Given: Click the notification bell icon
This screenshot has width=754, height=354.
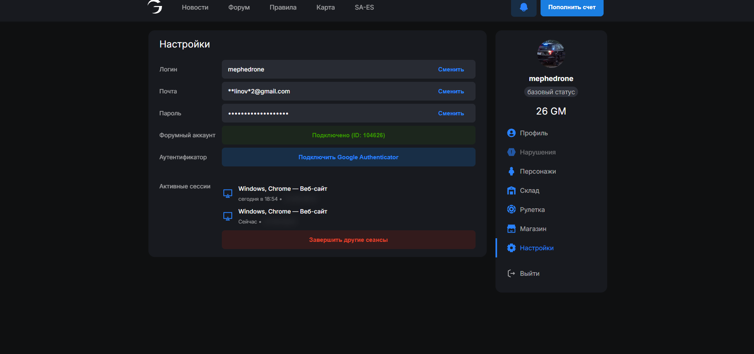Looking at the screenshot, I should (x=523, y=8).
